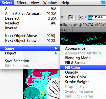This screenshot has height=99, width=106.
Task: Choose Fill Color from Same submenu
Action: pos(83,68)
